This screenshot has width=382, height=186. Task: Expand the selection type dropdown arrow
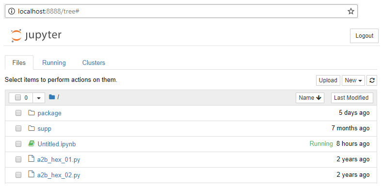pos(39,98)
